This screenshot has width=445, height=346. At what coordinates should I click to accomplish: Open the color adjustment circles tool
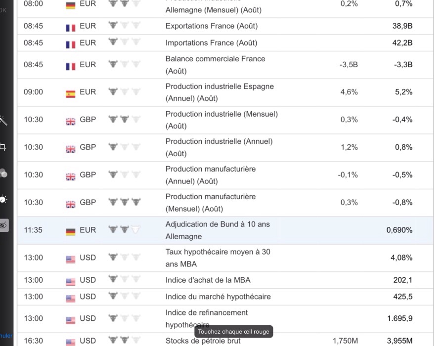pos(3,173)
